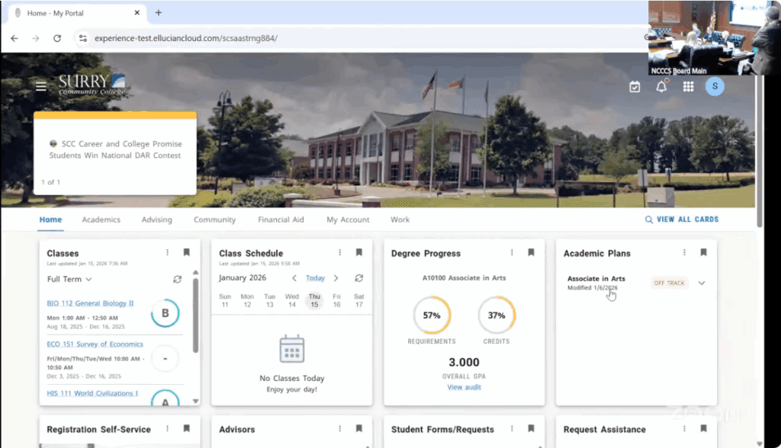781x448 pixels.
Task: Open the apps grid icon
Action: click(688, 87)
